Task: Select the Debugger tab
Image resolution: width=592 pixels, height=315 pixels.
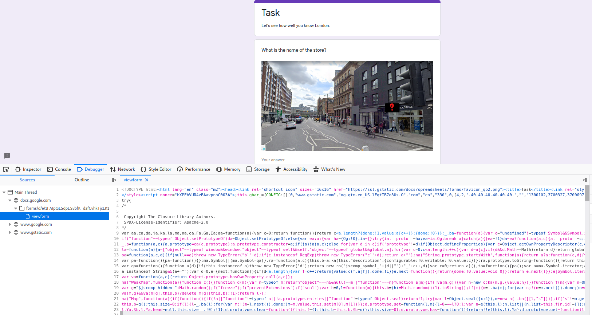Action: pos(90,169)
